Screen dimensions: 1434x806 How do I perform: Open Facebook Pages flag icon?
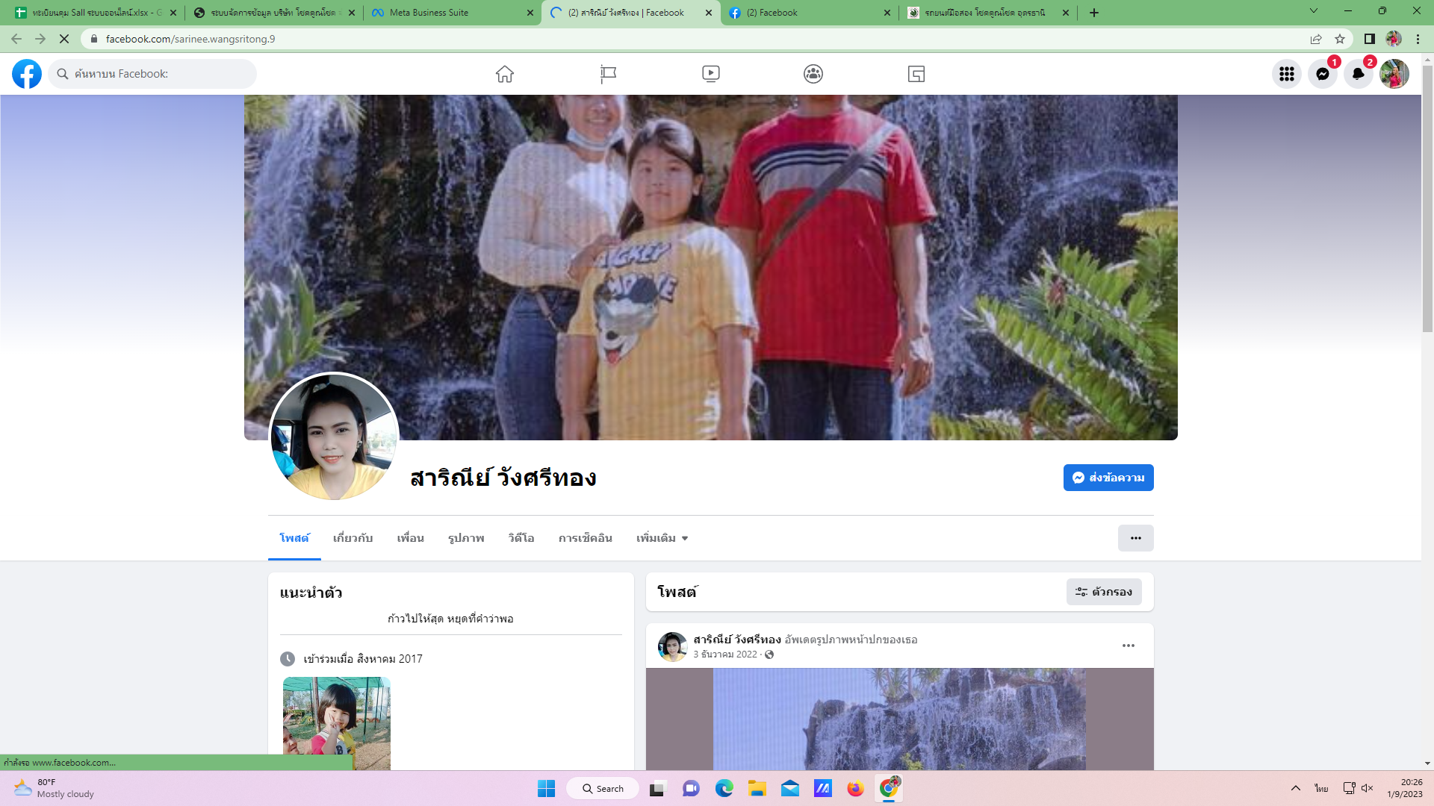[x=608, y=74]
